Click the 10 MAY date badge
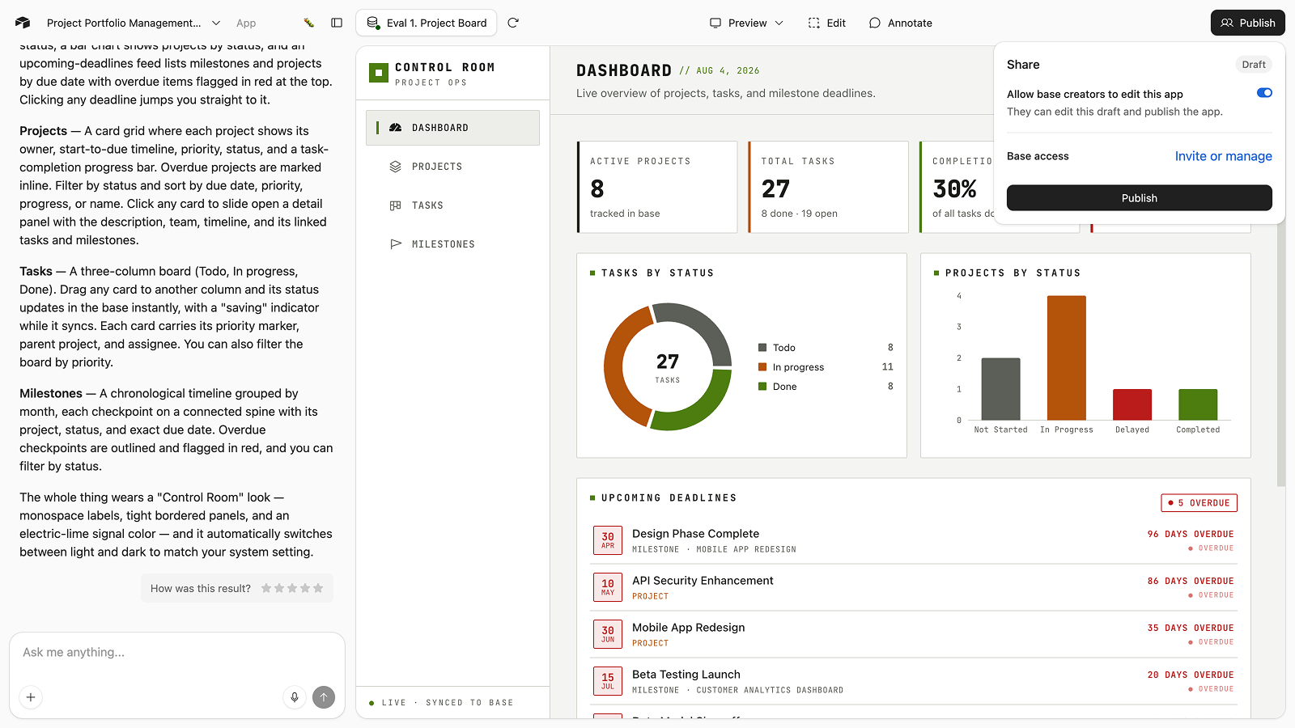 (x=608, y=587)
